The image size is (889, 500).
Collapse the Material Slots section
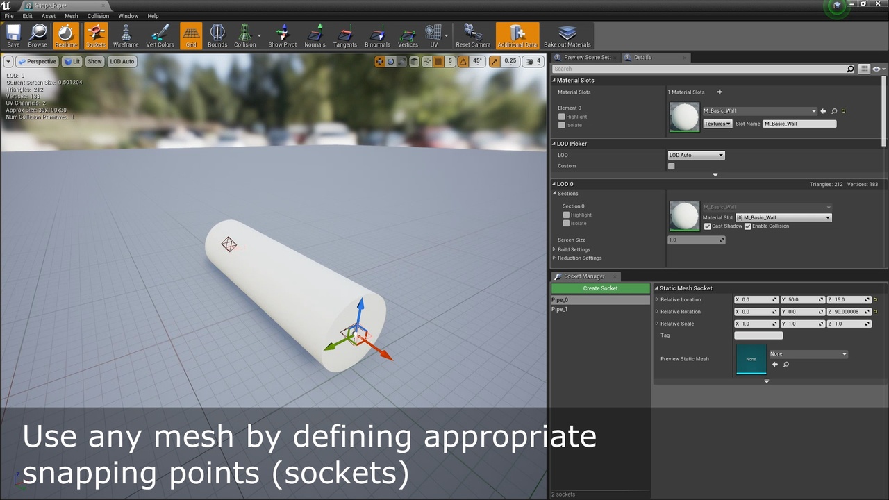point(554,80)
